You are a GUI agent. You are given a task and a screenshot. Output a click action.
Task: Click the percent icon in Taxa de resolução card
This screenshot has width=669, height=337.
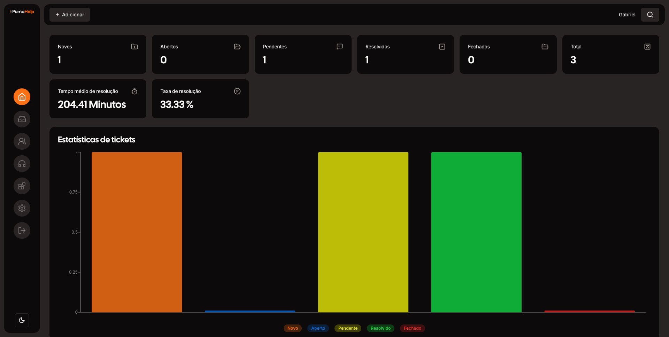click(237, 91)
